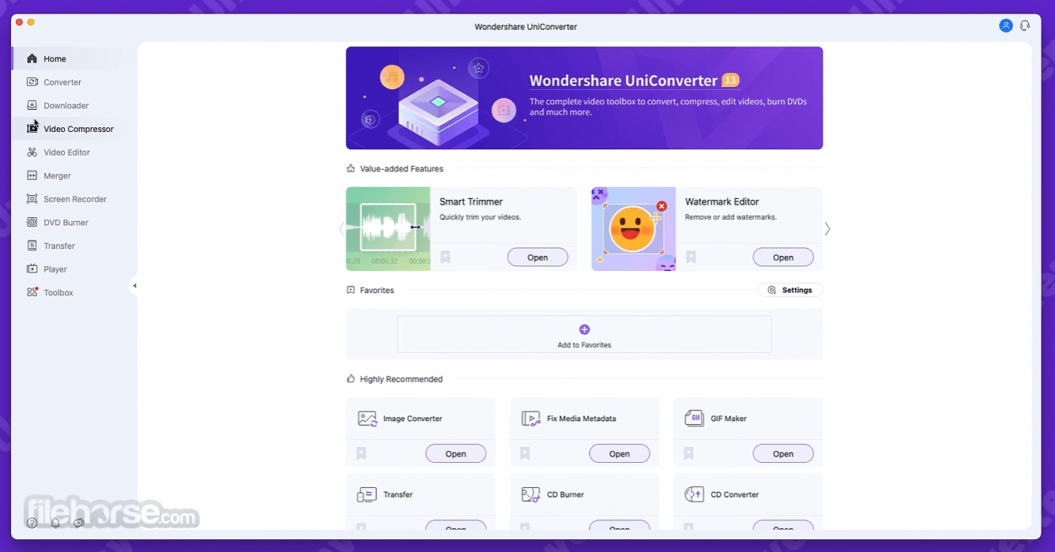Image resolution: width=1055 pixels, height=552 pixels.
Task: Click 'CD Converter' card title
Action: point(735,494)
